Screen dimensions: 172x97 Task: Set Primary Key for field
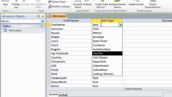click(x=16, y=5)
